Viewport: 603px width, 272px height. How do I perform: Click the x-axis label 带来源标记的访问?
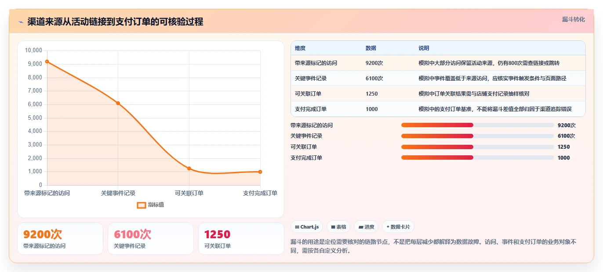47,193
